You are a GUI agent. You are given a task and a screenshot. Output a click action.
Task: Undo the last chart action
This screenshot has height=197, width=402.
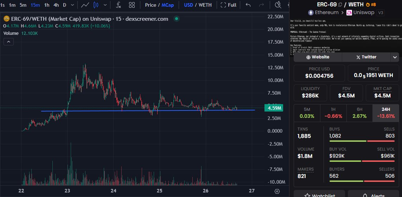pyautogui.click(x=248, y=5)
